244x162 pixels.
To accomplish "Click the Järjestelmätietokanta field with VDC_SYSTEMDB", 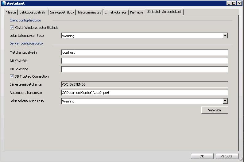I will (145, 84).
